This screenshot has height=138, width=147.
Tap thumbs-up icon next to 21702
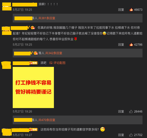pos(131,135)
